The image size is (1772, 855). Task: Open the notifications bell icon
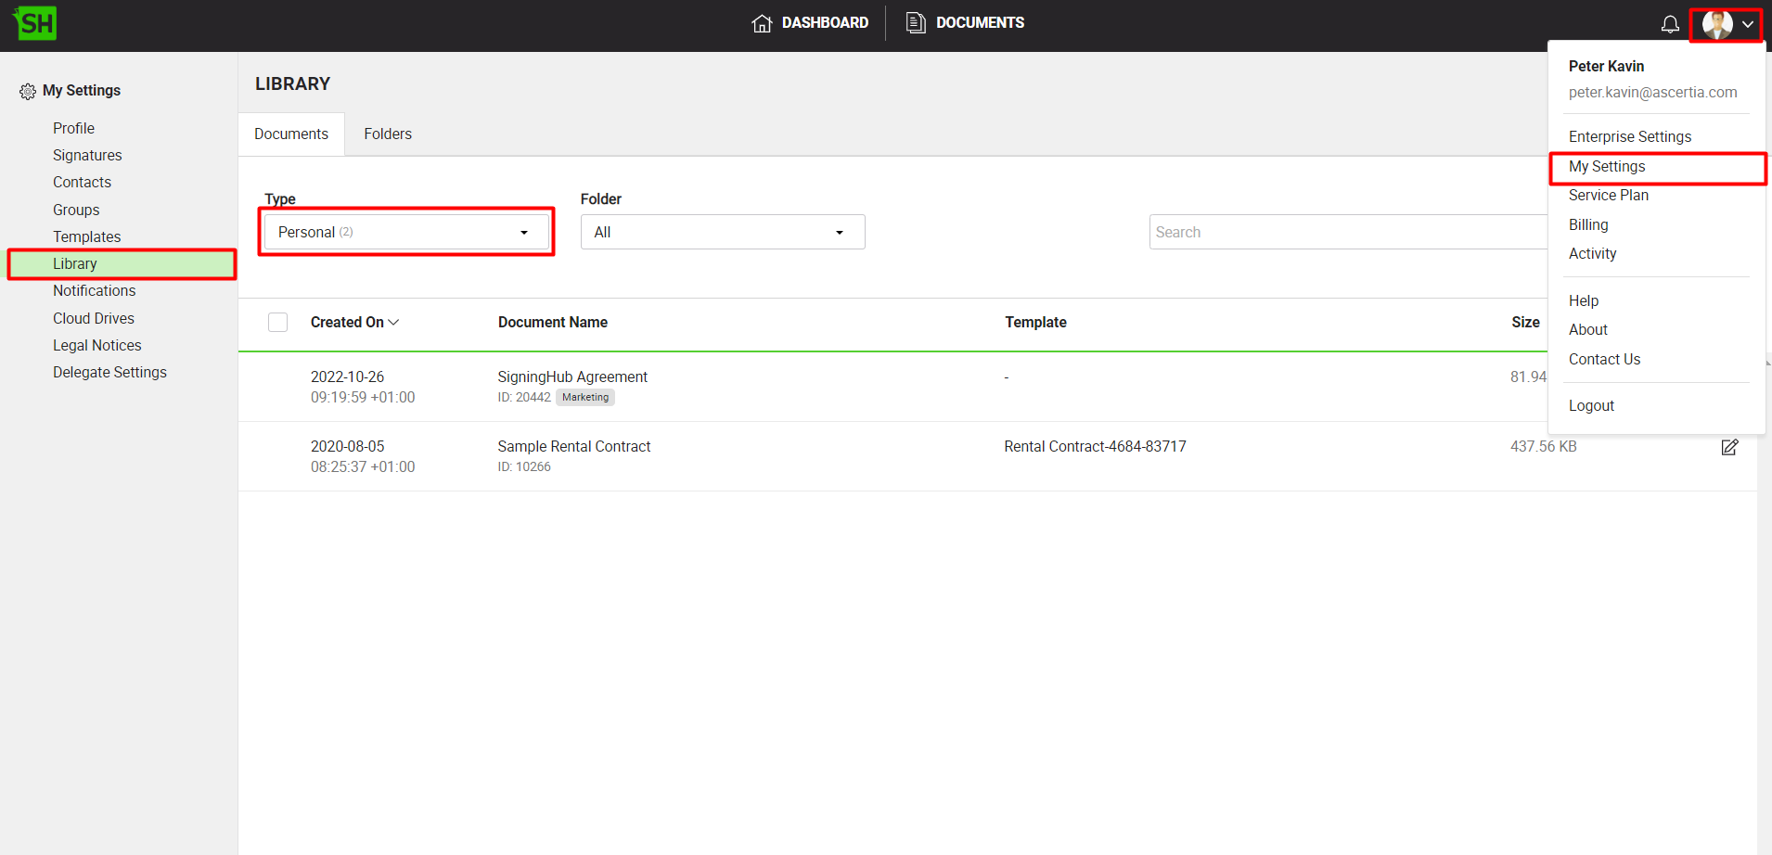click(x=1669, y=24)
